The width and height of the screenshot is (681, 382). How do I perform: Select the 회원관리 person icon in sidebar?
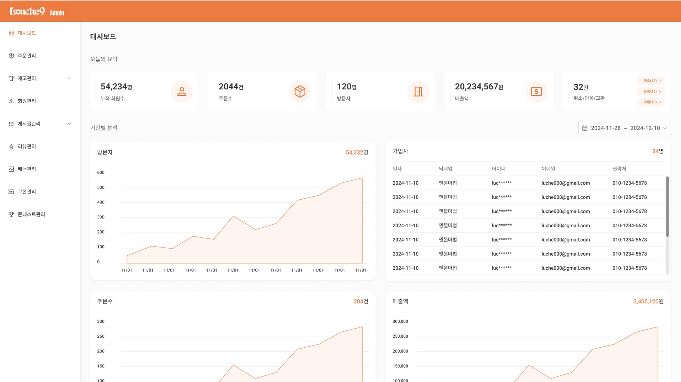click(x=11, y=101)
